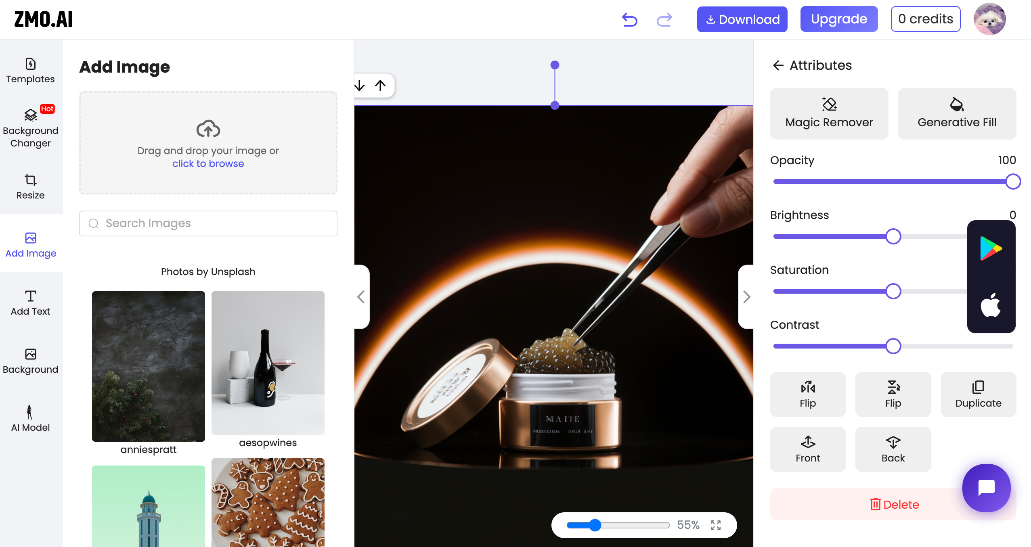Viewport: 1031px width, 547px height.
Task: Open the Background panel in sidebar
Action: point(31,361)
